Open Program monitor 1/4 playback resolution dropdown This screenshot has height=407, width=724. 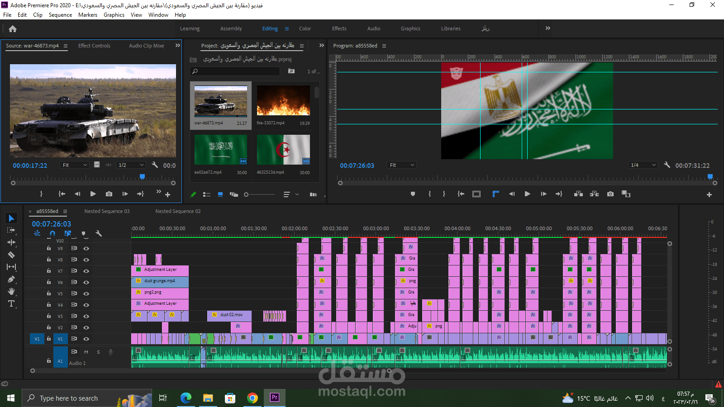pos(643,165)
